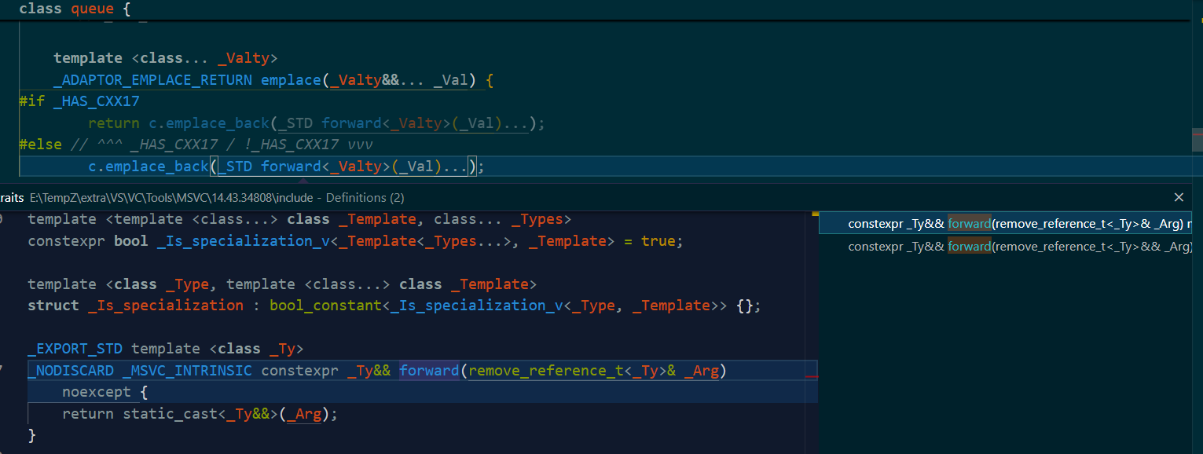Click emplace_back in the highlighted editor line
This screenshot has width=1203, height=454.
tap(156, 167)
